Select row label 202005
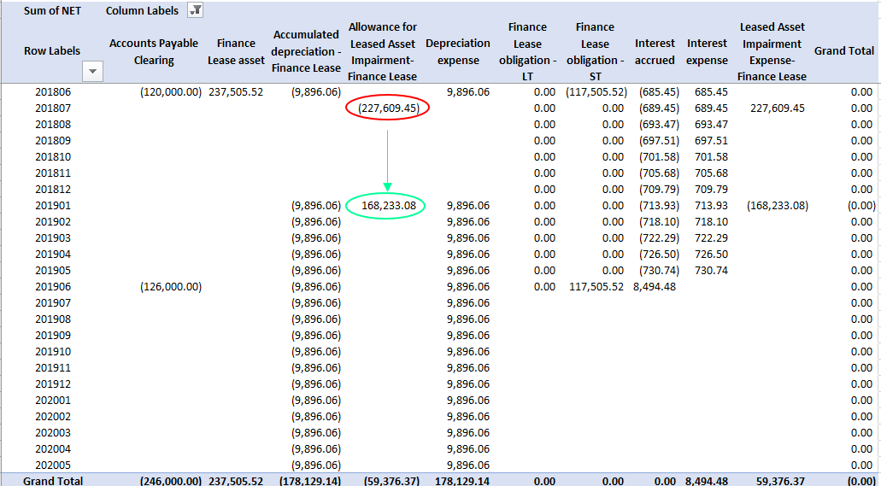Viewport: 881px width, 486px height. point(53,466)
